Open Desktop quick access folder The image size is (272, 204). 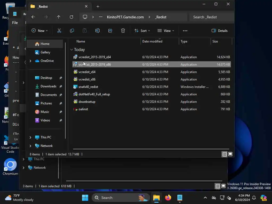[46, 78]
